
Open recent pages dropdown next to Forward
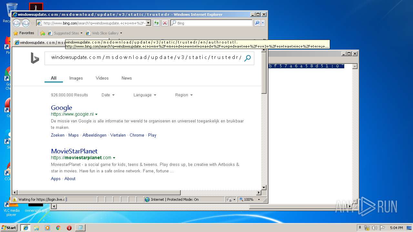[33, 23]
